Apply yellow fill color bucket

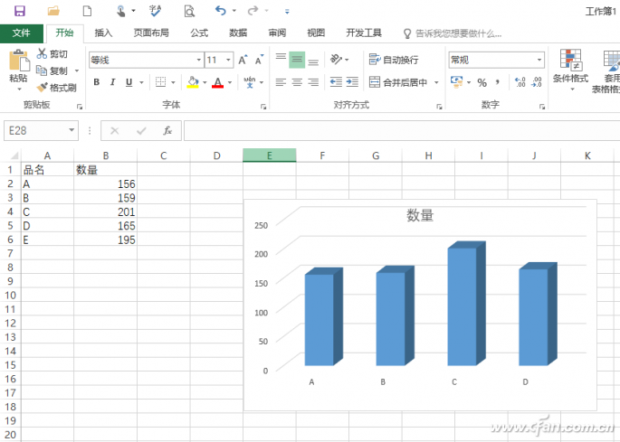pyautogui.click(x=193, y=82)
